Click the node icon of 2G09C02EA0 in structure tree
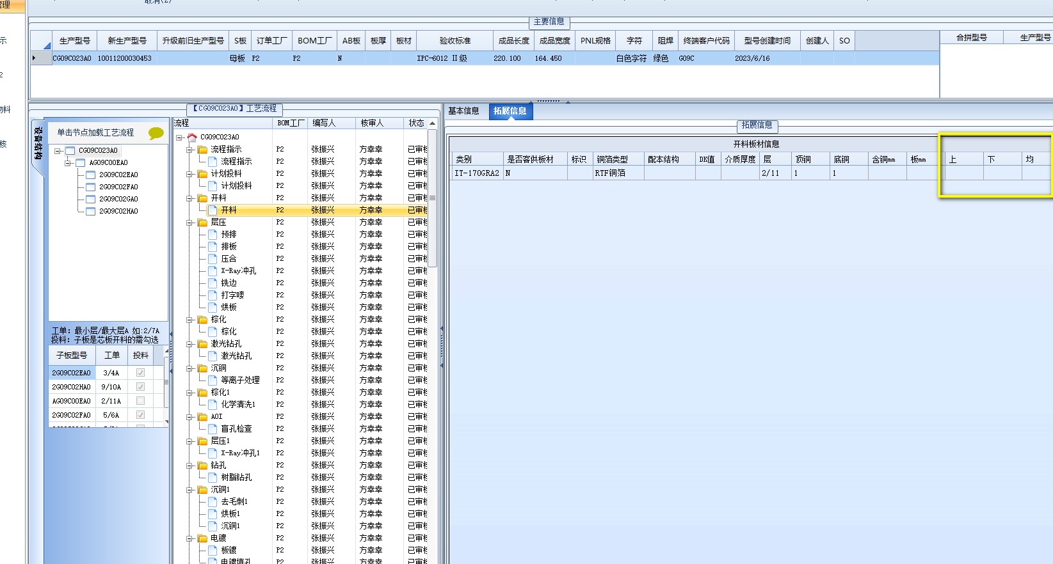This screenshot has height=564, width=1053. click(90, 175)
